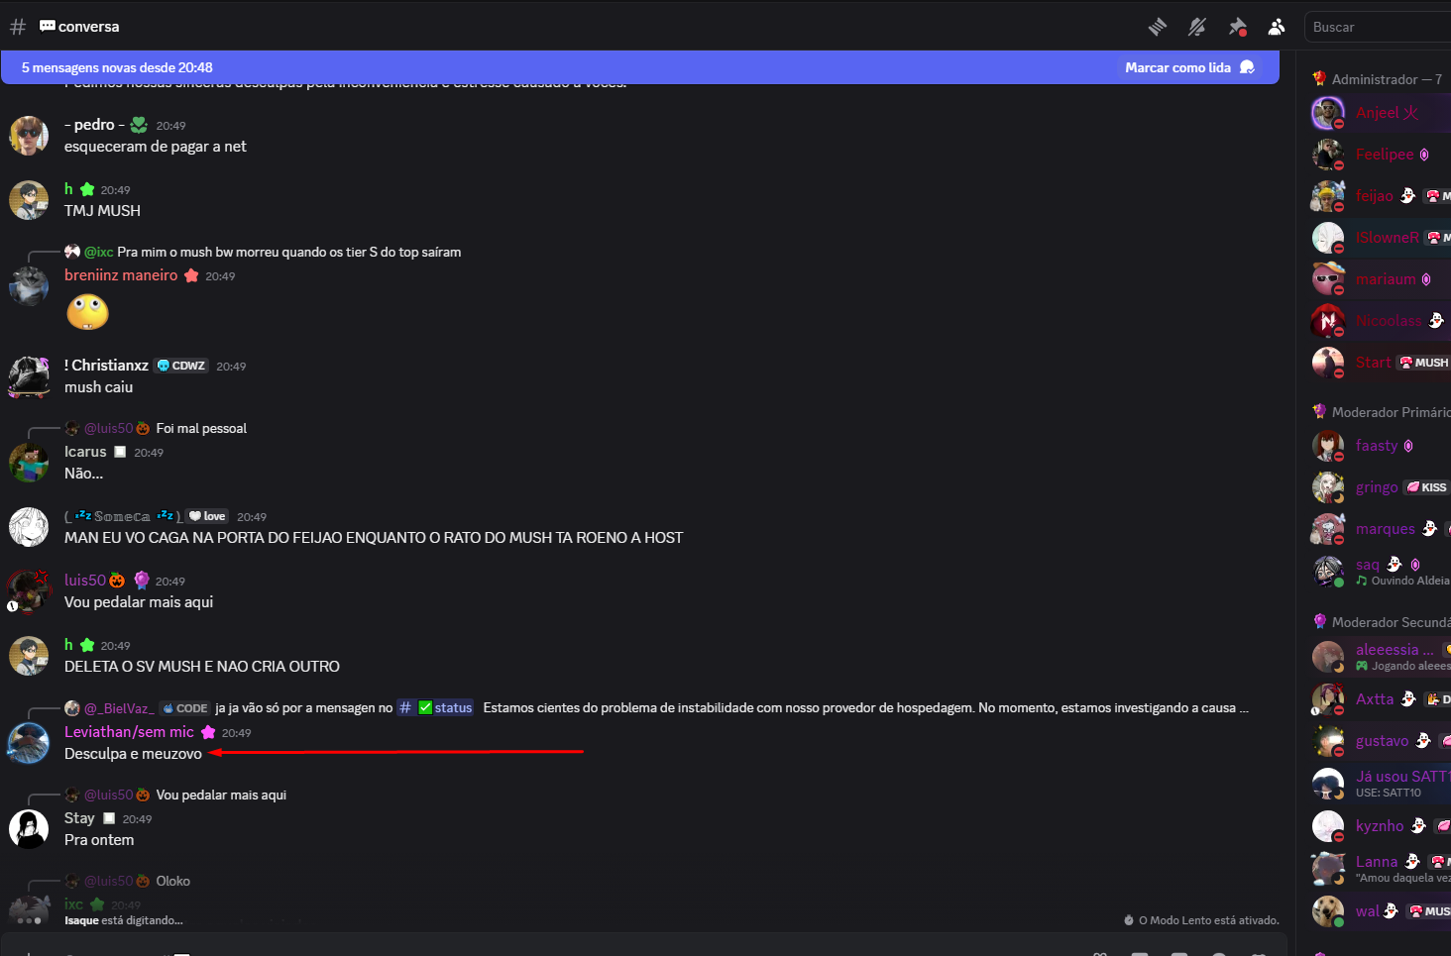The width and height of the screenshot is (1451, 956).
Task: Open pedro's avatar profile
Action: [x=29, y=136]
